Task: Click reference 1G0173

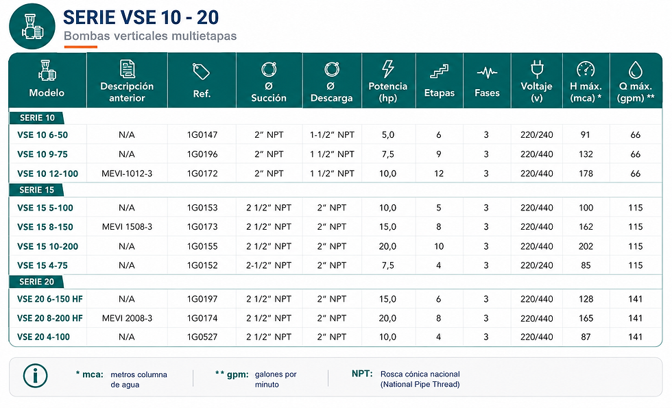Action: pos(202,227)
